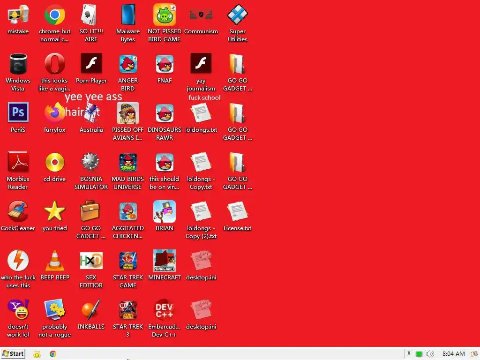Launch 'BEEP BEEP' VLC cone icon

coord(54,261)
